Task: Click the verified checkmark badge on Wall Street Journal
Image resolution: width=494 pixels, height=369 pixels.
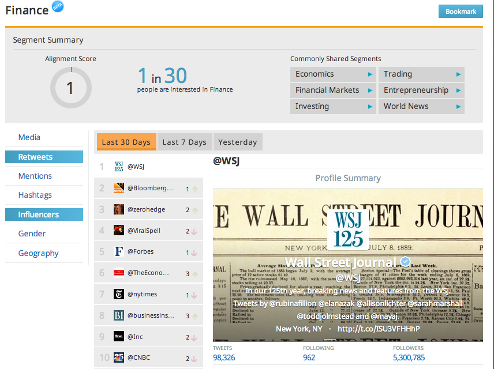Action: click(406, 262)
